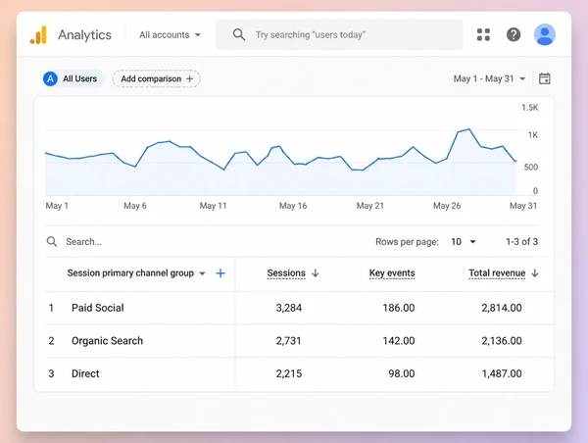Expand the All accounts dropdown
Image resolution: width=588 pixels, height=443 pixels.
pyautogui.click(x=170, y=35)
